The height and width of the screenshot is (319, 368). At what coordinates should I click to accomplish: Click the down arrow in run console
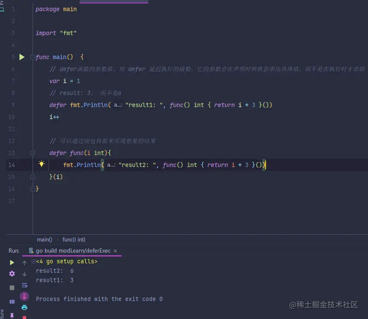[24, 274]
